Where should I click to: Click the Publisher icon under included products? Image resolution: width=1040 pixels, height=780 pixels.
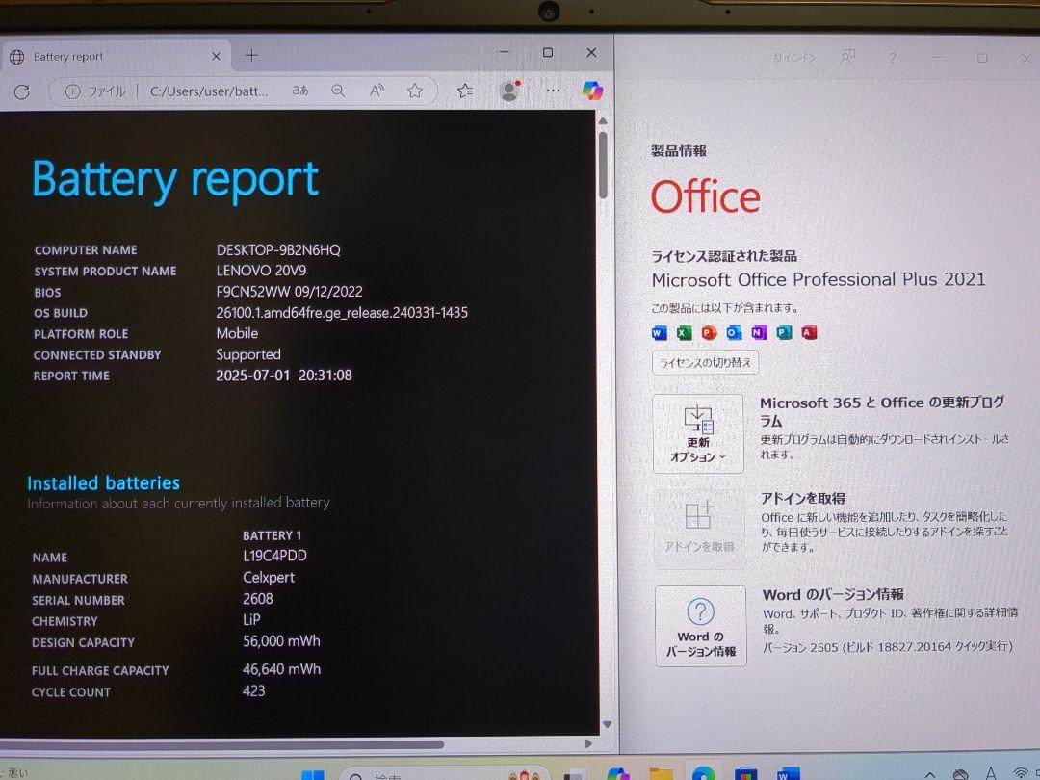point(784,332)
